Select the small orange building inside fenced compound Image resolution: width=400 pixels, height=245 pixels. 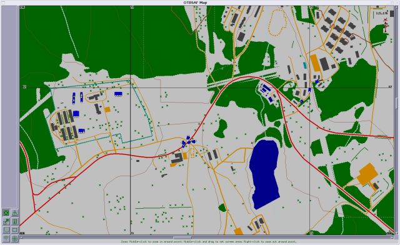(x=107, y=109)
